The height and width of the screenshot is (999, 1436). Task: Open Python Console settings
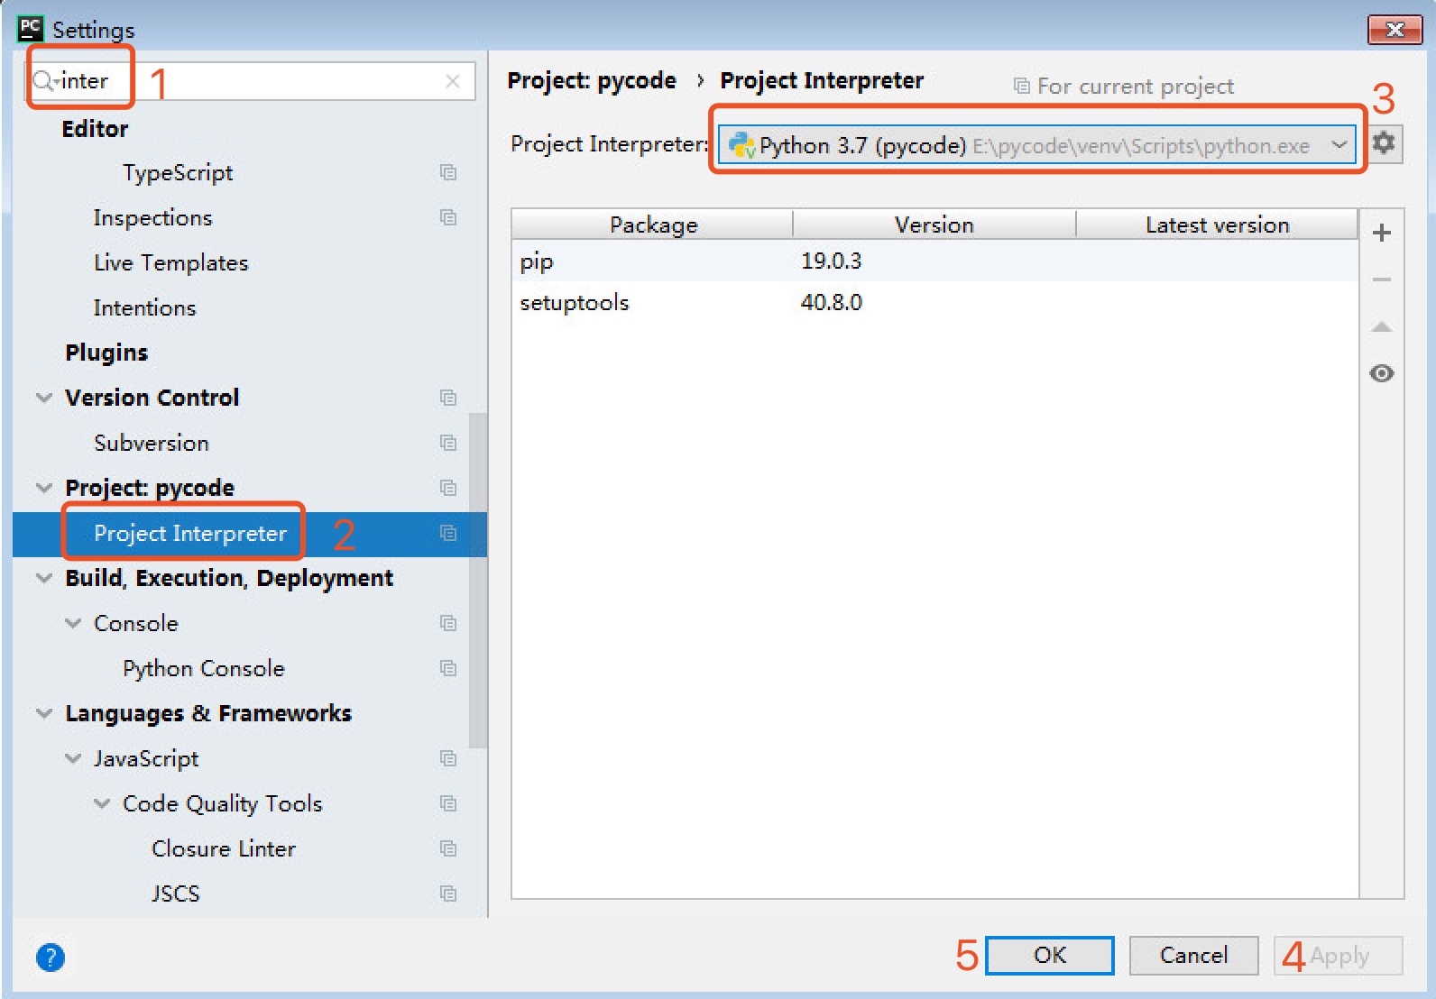(204, 668)
